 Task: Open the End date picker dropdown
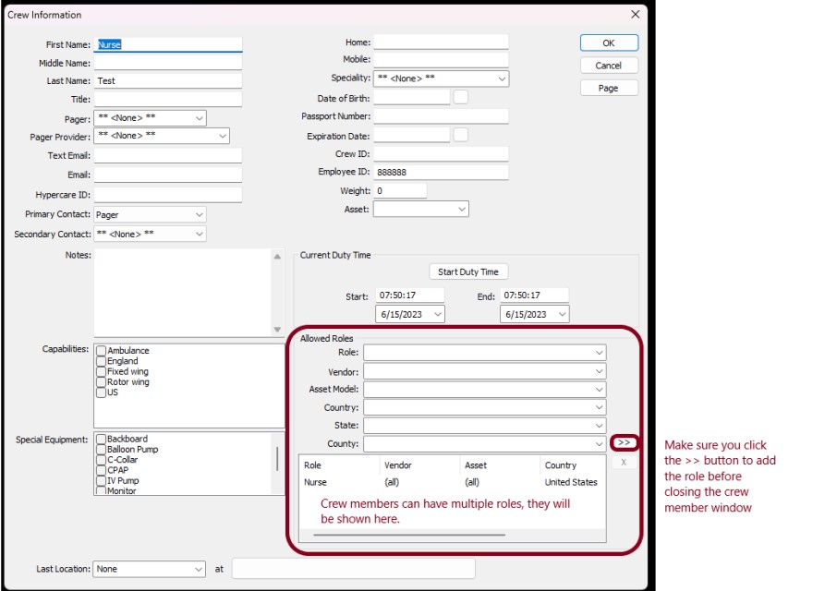tap(562, 314)
